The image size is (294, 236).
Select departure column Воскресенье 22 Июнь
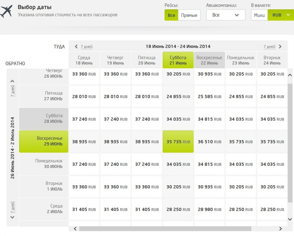[209, 60]
